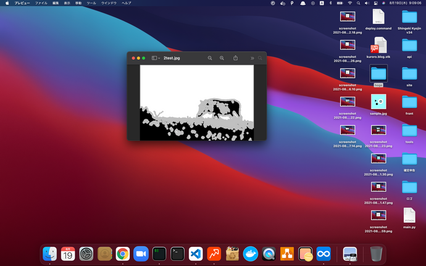Viewport: 426px width, 266px height.
Task: Select the main.py file on desktop
Action: coord(409,218)
